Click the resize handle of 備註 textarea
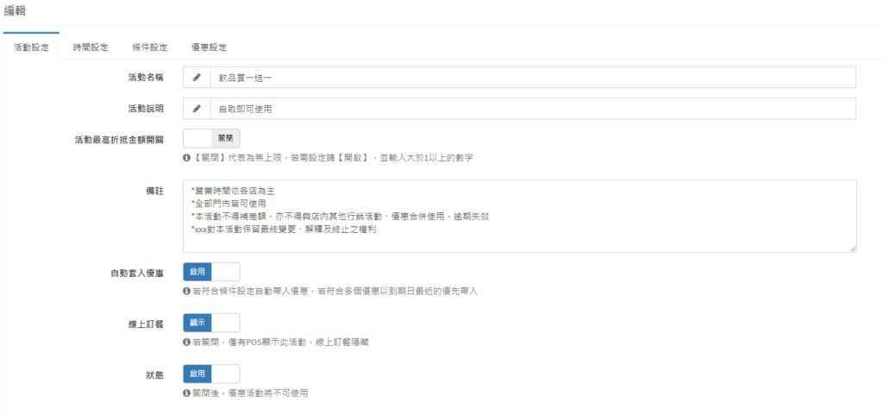 (852, 249)
